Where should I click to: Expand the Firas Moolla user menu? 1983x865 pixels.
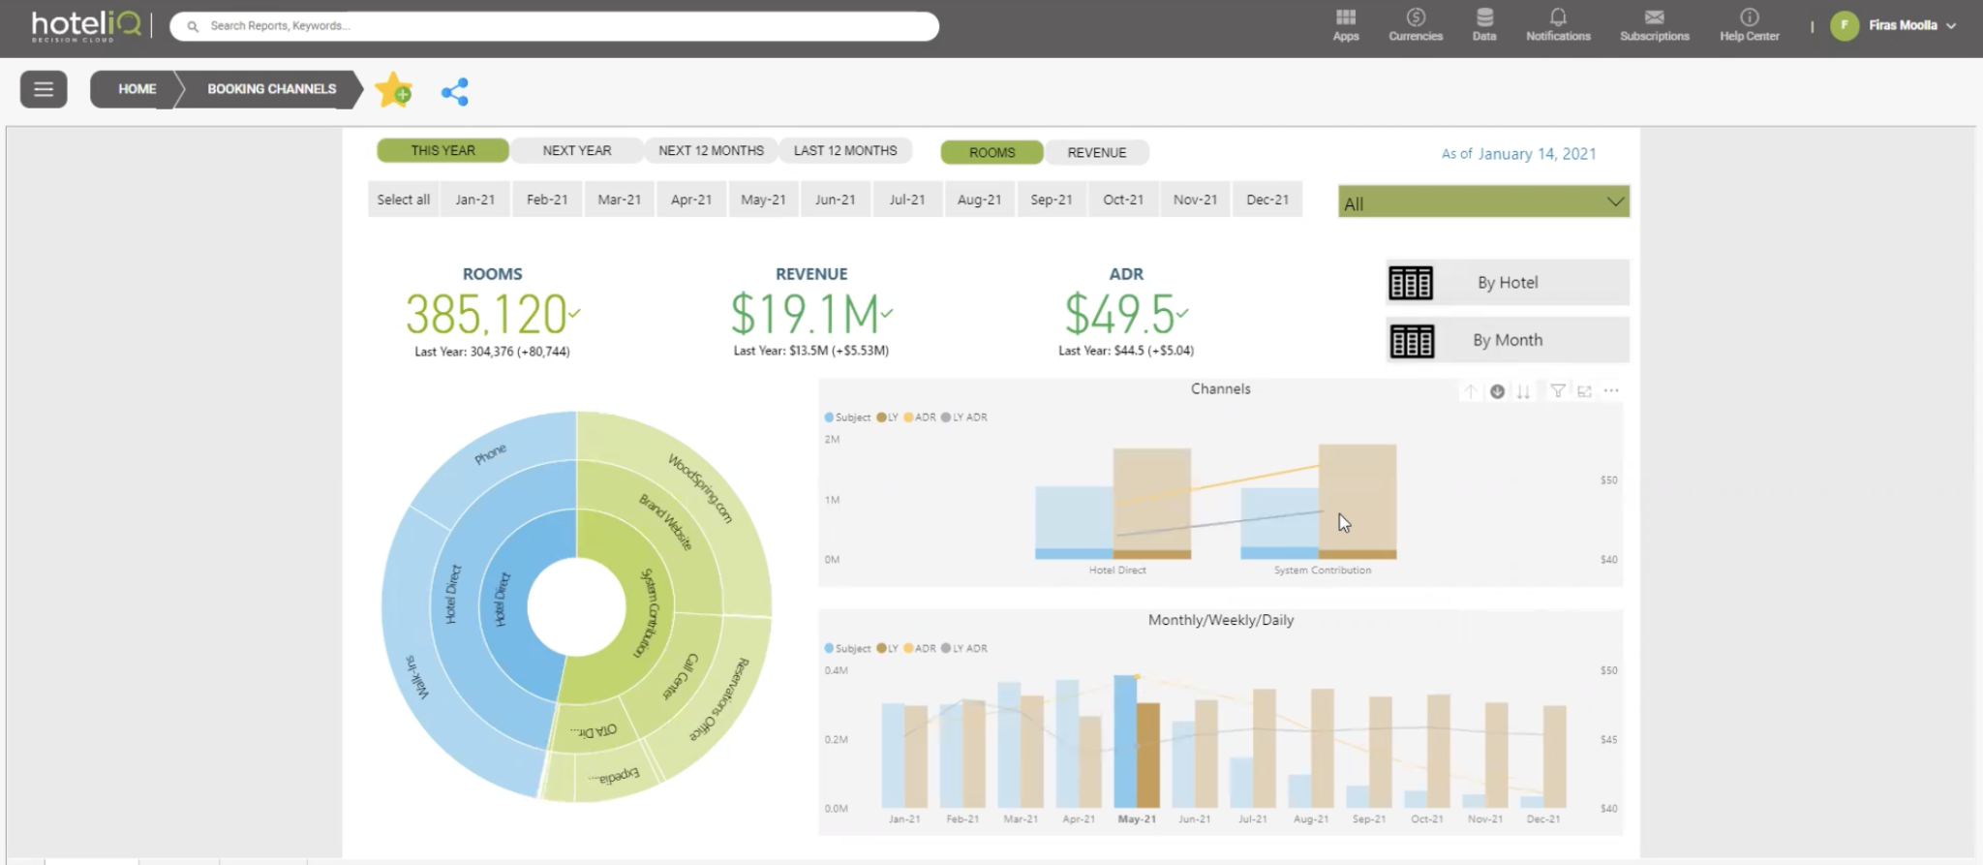[x=1894, y=26]
